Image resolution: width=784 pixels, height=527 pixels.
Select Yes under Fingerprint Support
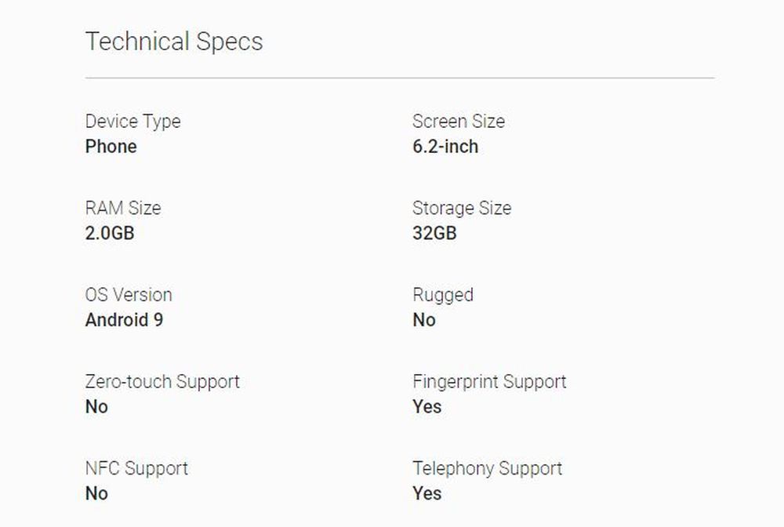point(427,407)
